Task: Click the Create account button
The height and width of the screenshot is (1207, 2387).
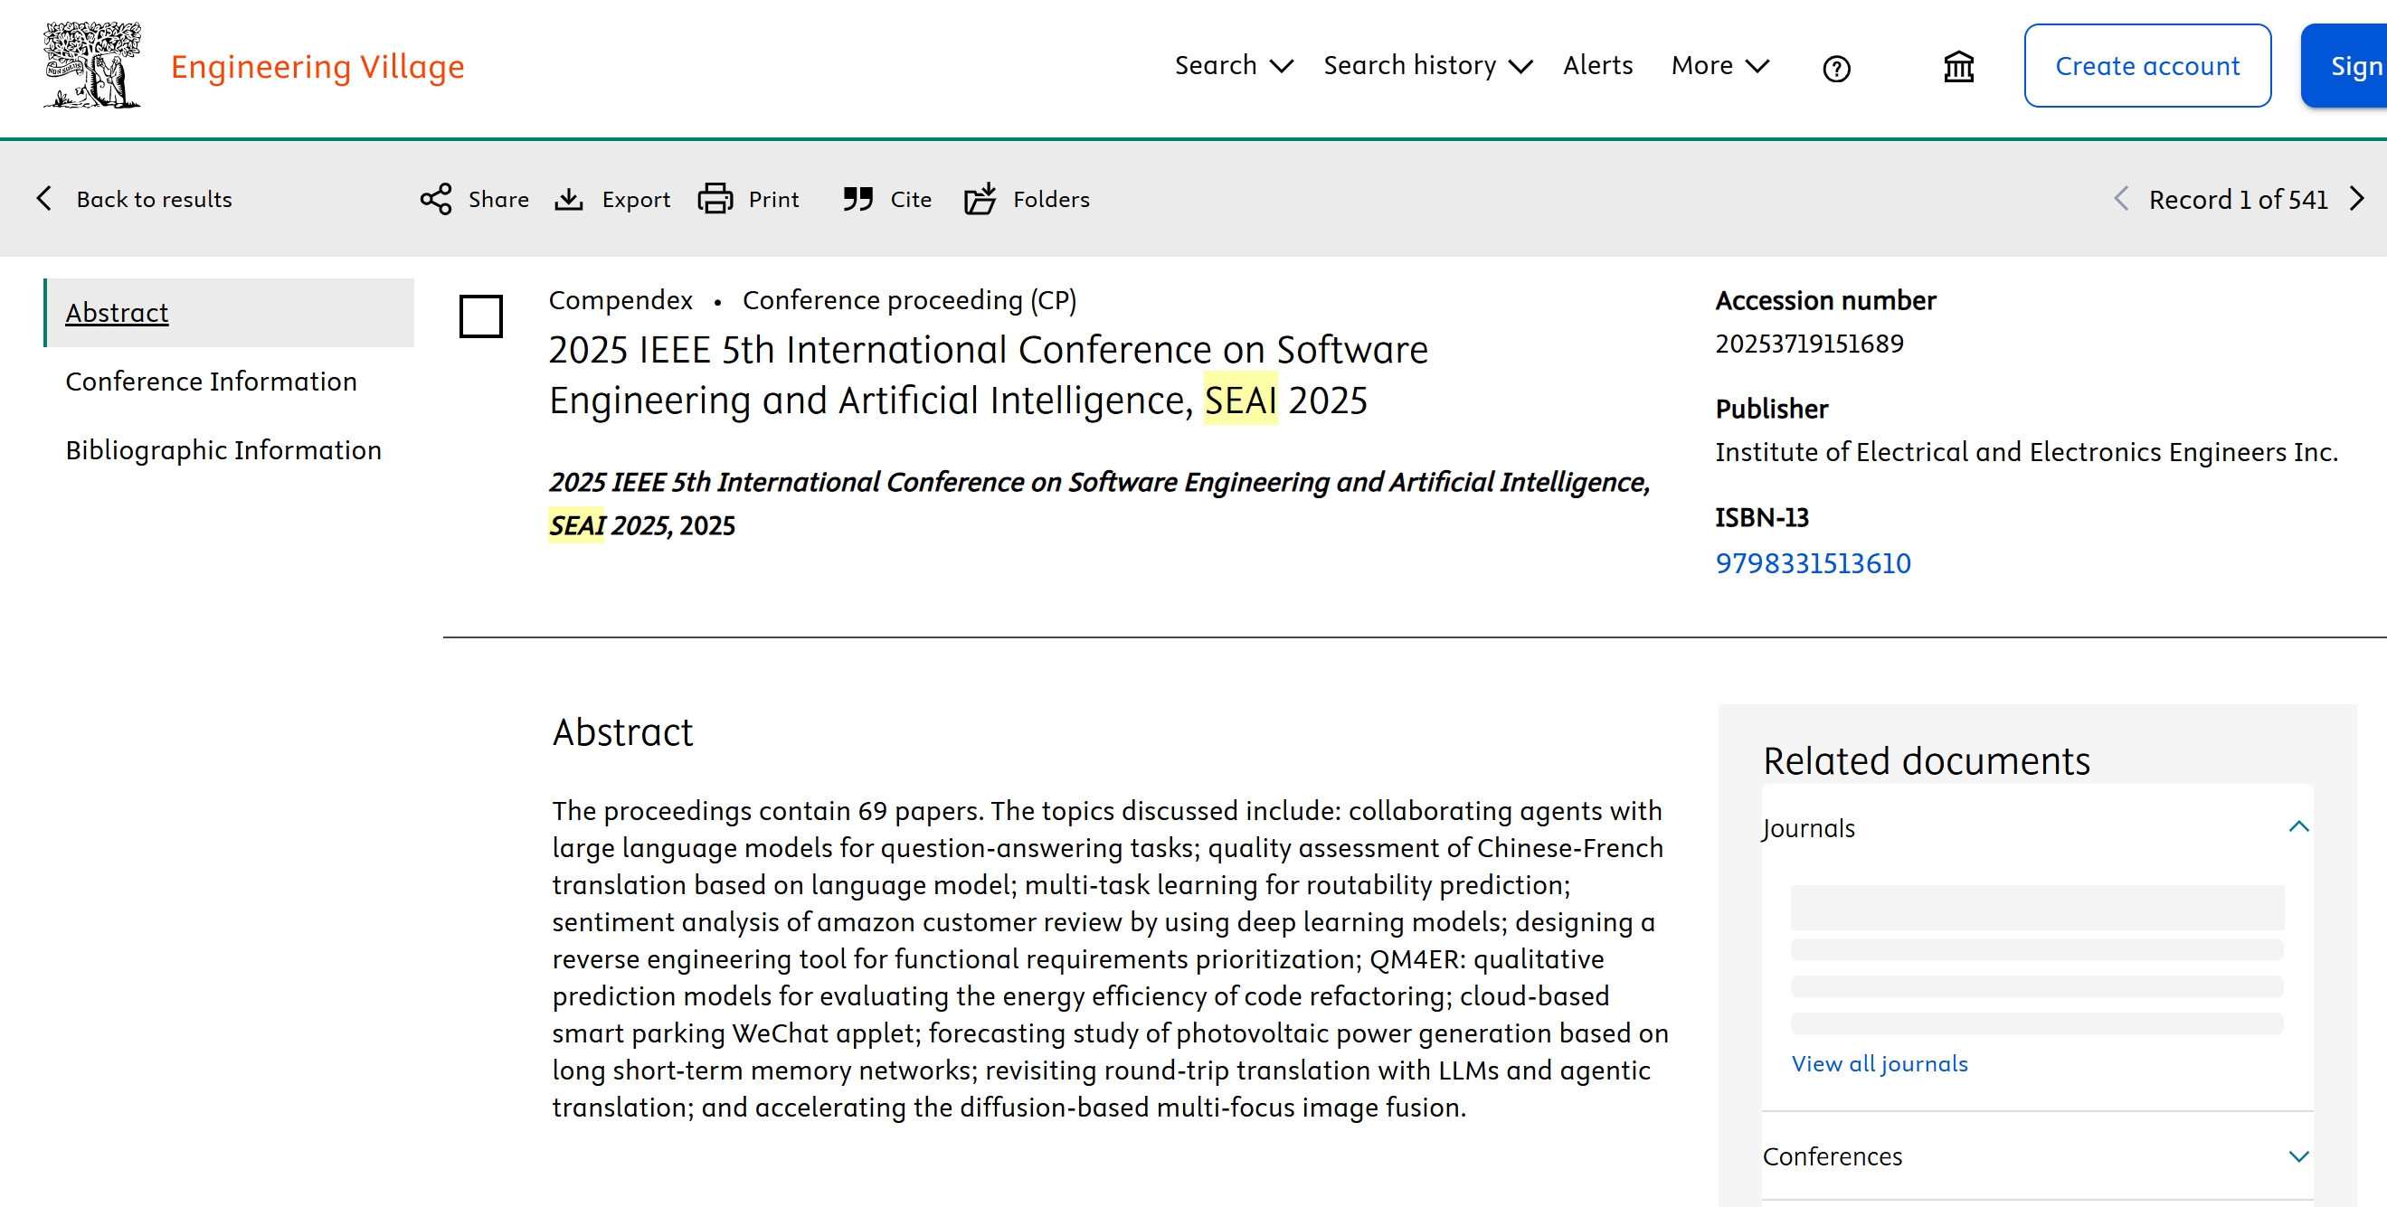Action: pyautogui.click(x=2147, y=66)
